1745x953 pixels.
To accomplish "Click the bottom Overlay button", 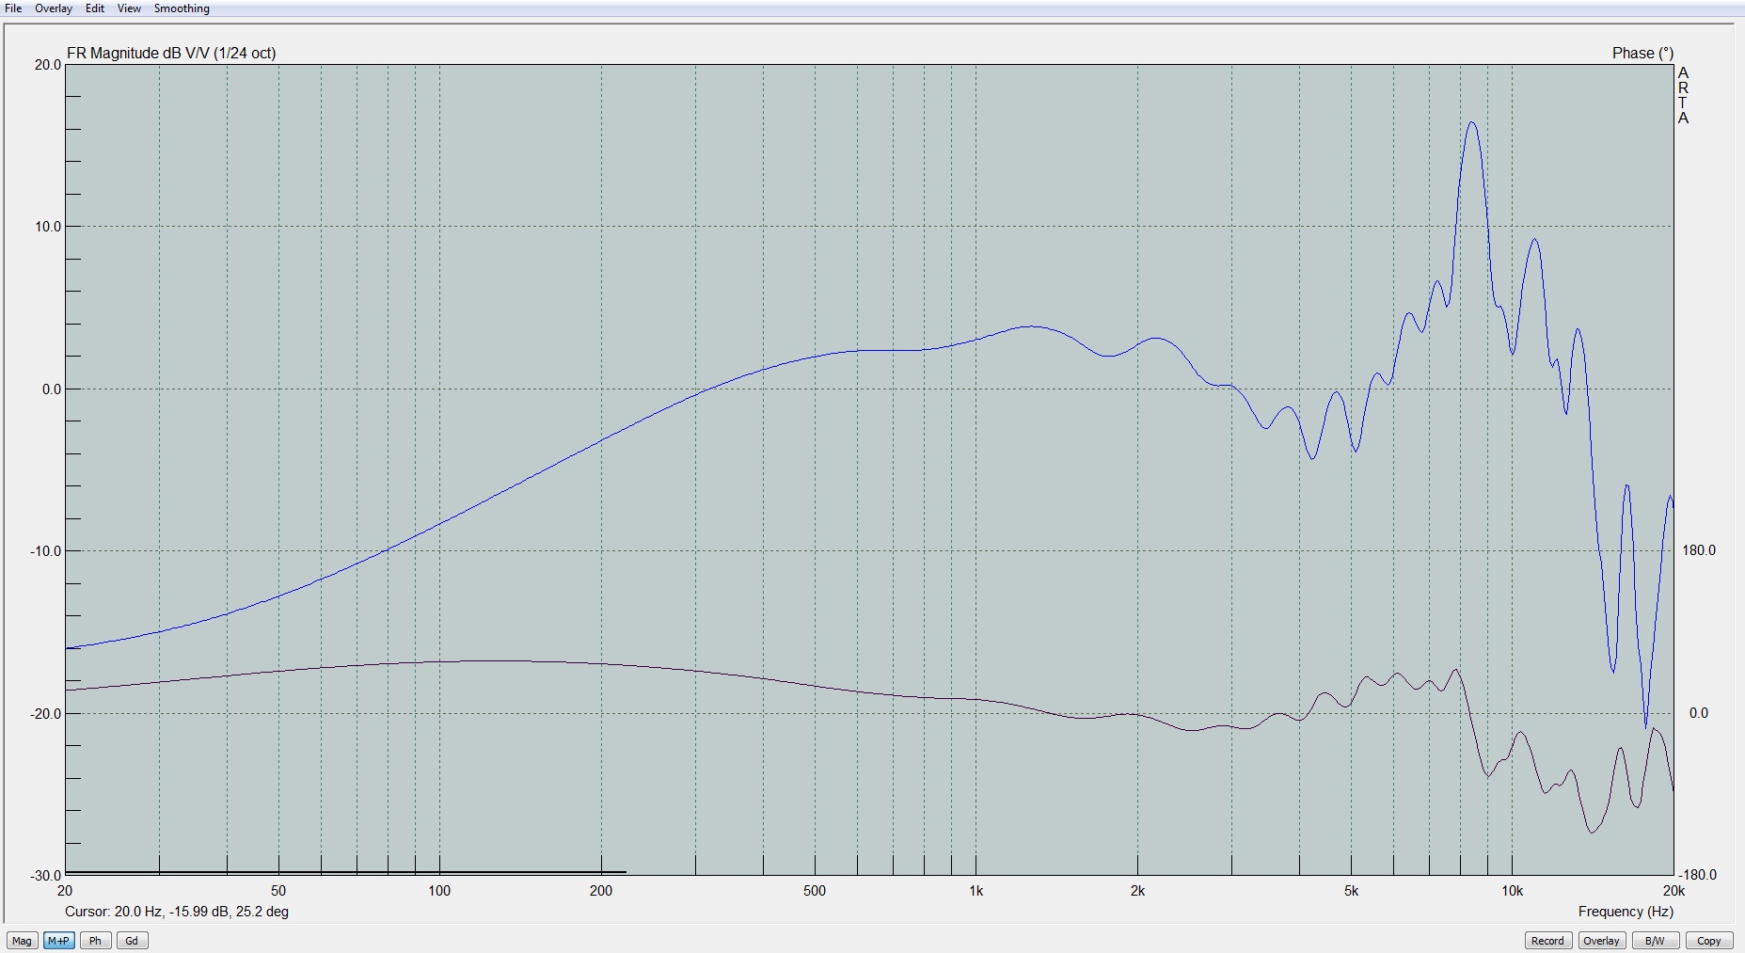I will click(1601, 941).
